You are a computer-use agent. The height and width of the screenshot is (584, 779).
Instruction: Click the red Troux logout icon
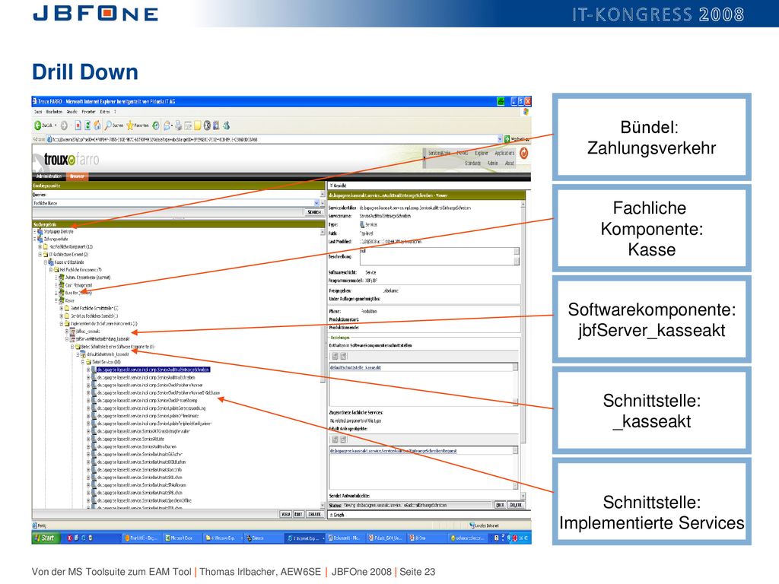[523, 154]
